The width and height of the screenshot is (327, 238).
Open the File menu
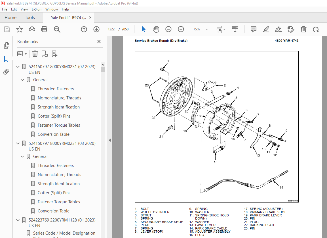[x=5, y=9]
